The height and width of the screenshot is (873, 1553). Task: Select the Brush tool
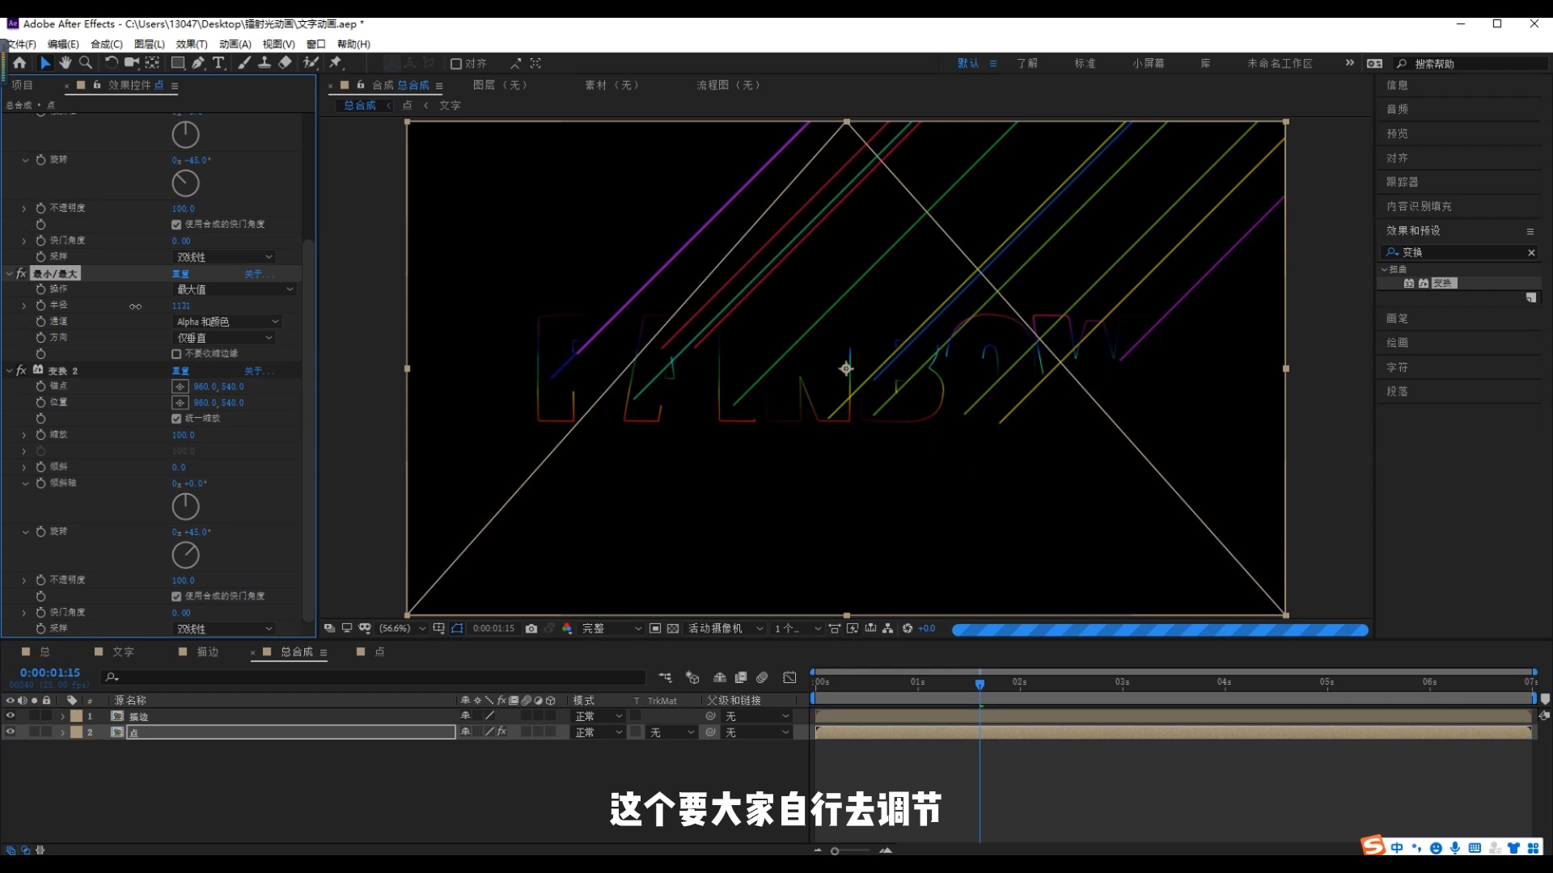(244, 63)
